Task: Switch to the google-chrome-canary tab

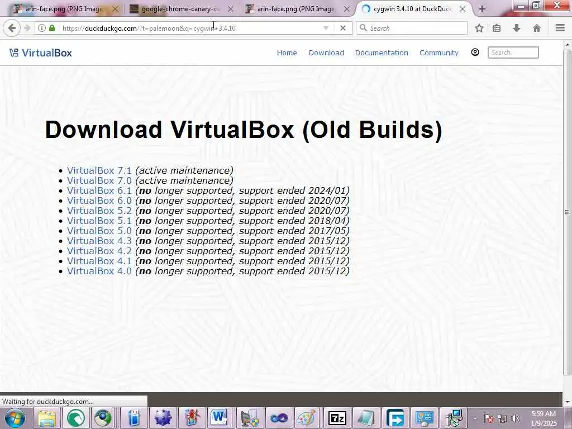Action: (x=180, y=9)
